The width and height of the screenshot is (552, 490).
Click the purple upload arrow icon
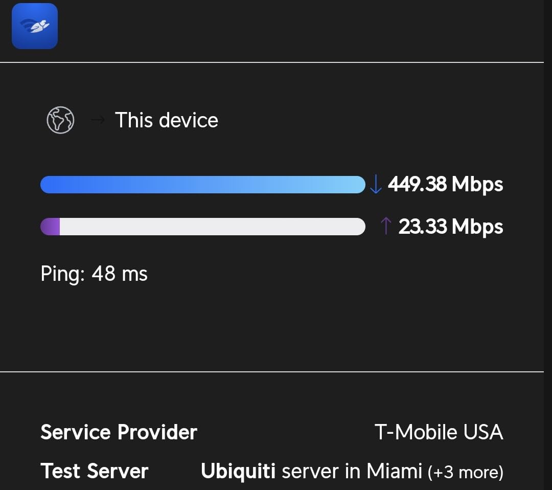pyautogui.click(x=386, y=227)
